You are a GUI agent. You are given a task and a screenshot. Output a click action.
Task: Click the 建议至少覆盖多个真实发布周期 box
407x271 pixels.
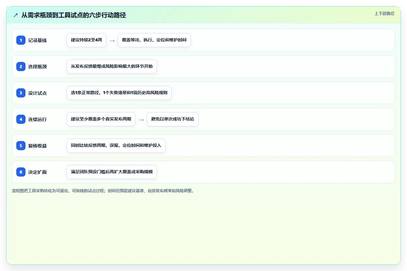101,119
